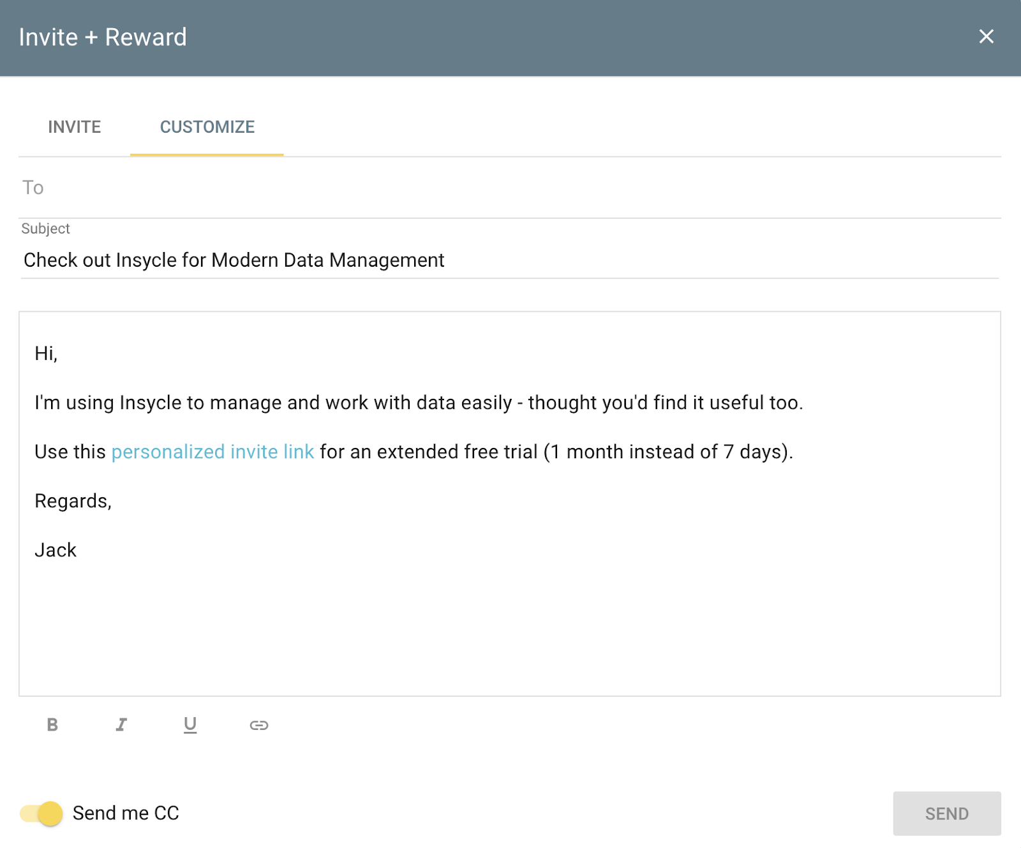Click "for an extended free trial" text
The image size is (1021, 848).
(x=429, y=452)
